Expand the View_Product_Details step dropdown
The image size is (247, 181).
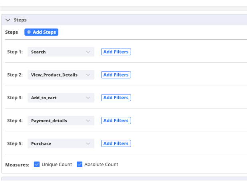[x=61, y=75]
